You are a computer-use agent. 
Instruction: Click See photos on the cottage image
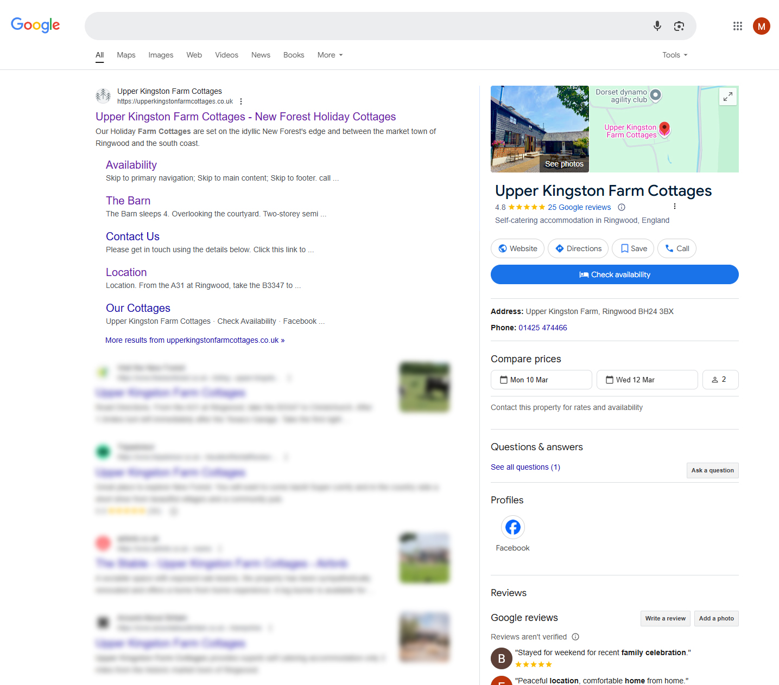[x=564, y=164]
